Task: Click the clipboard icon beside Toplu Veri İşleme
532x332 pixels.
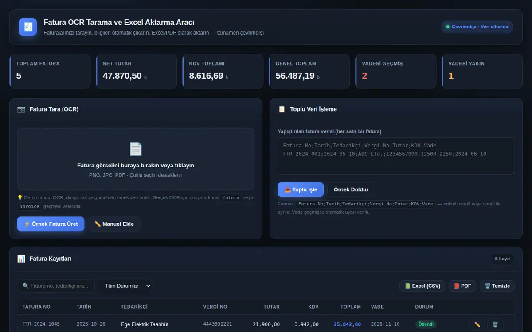Action: pyautogui.click(x=282, y=109)
